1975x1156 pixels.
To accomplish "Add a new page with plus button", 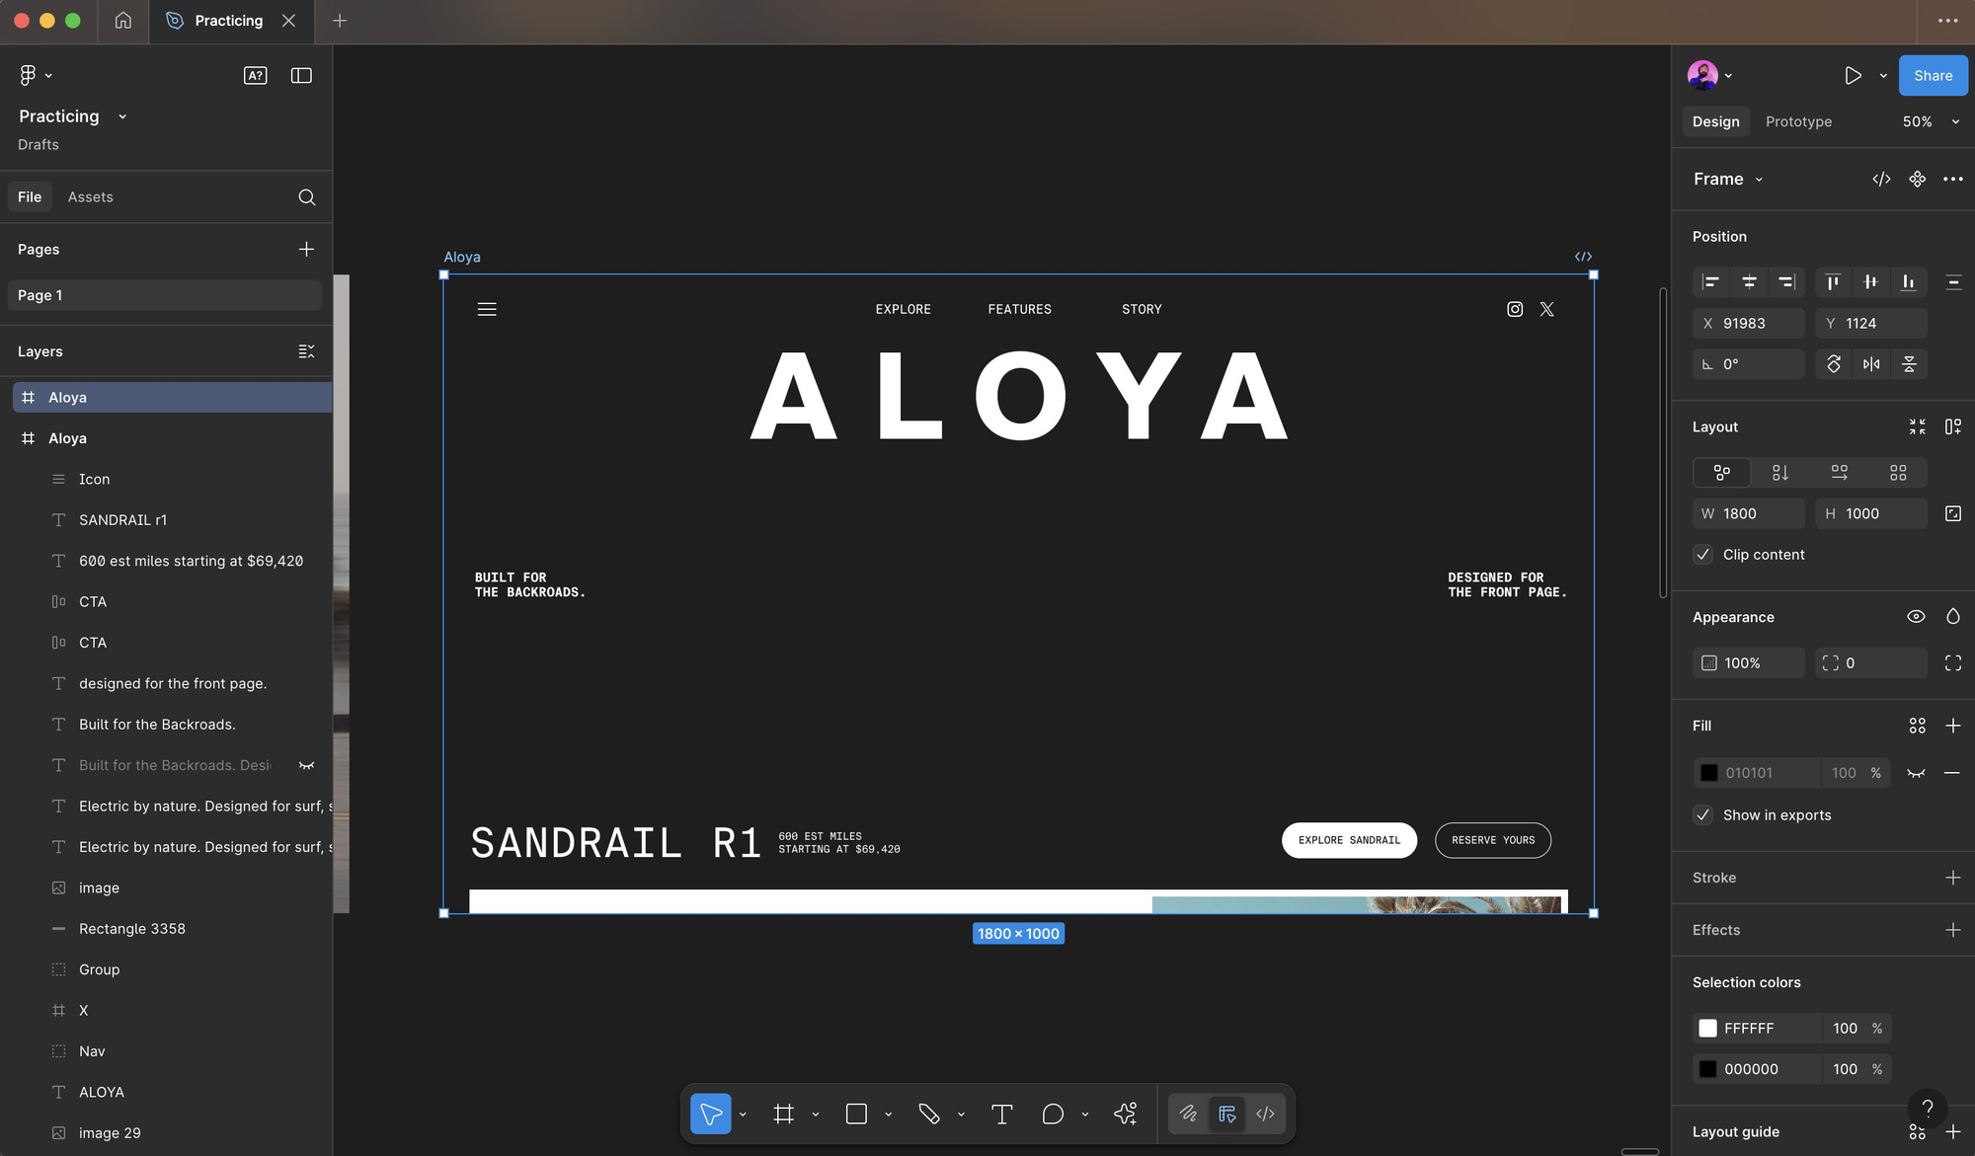I will 306,250.
